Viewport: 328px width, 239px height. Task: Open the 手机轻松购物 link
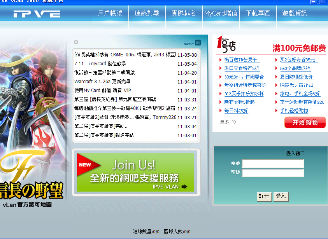pos(294,111)
